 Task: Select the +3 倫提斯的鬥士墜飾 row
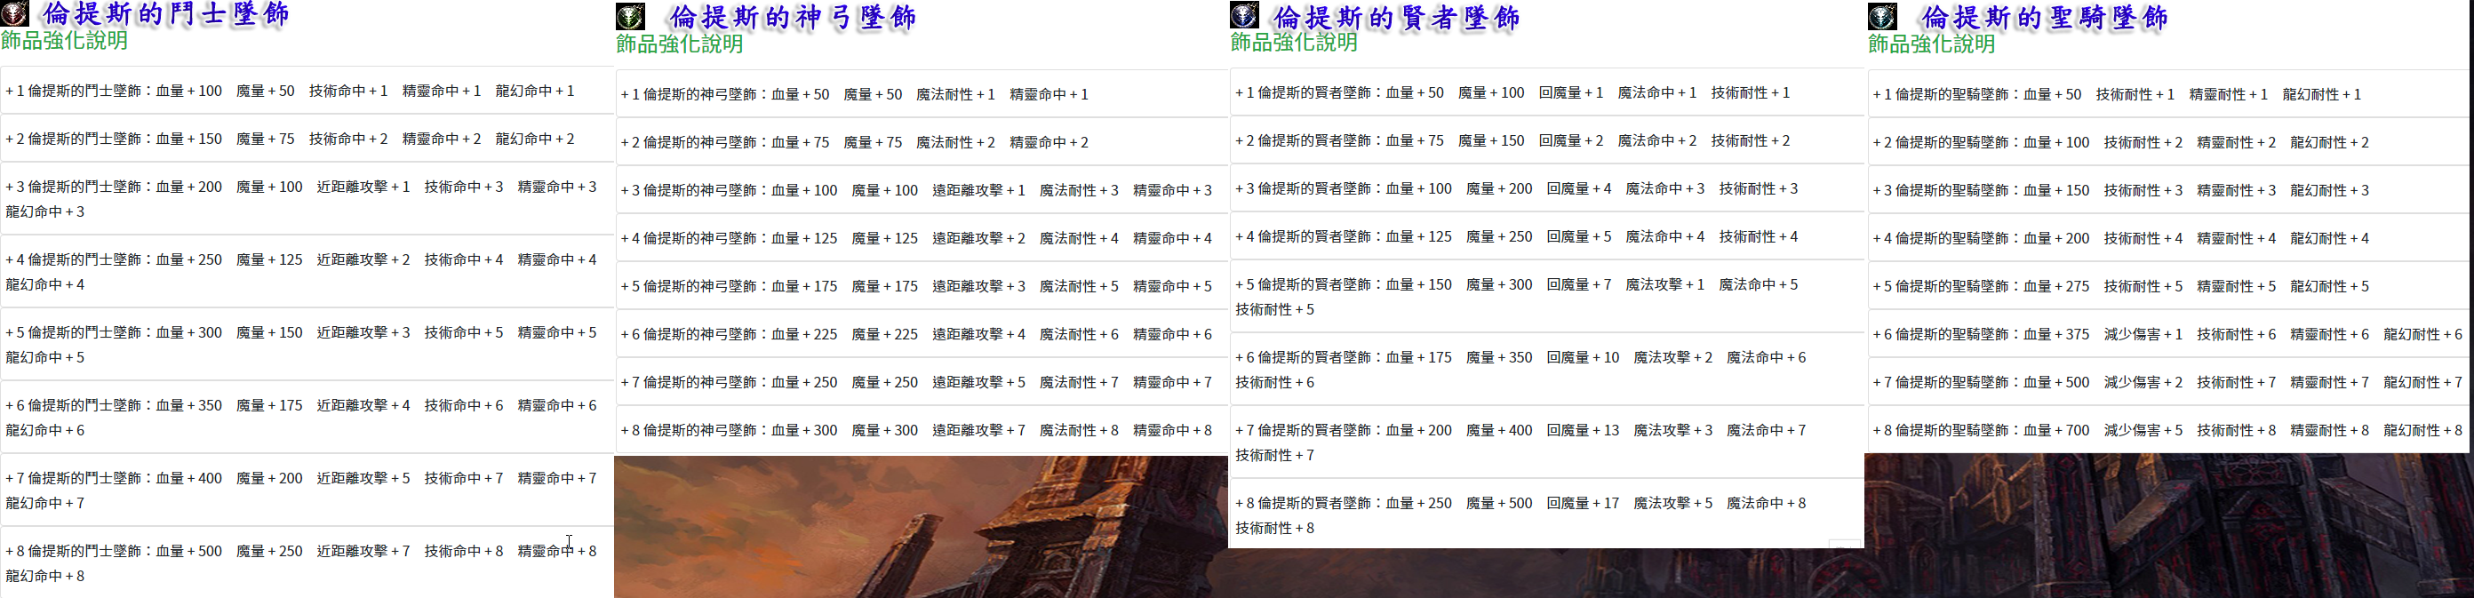[307, 199]
